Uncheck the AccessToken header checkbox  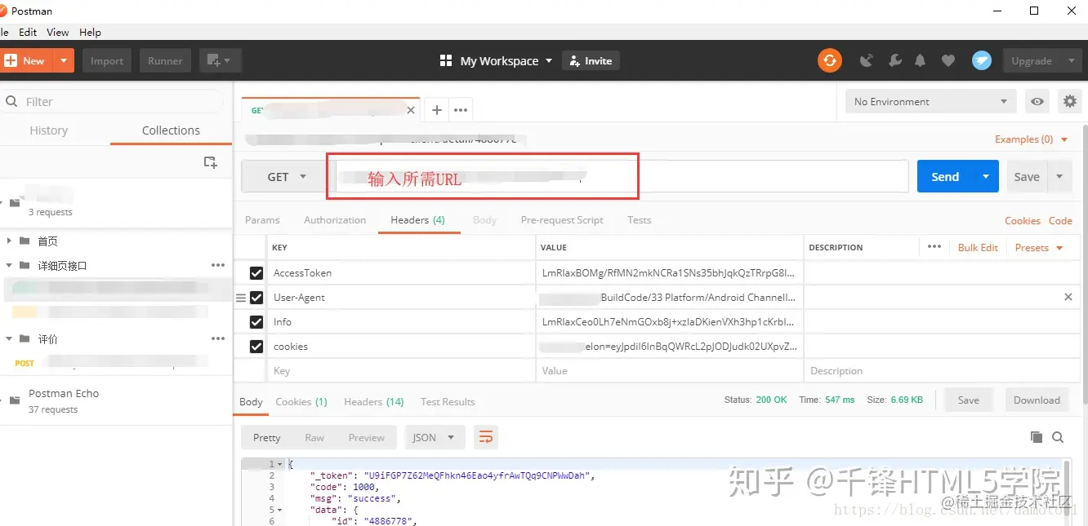(256, 273)
